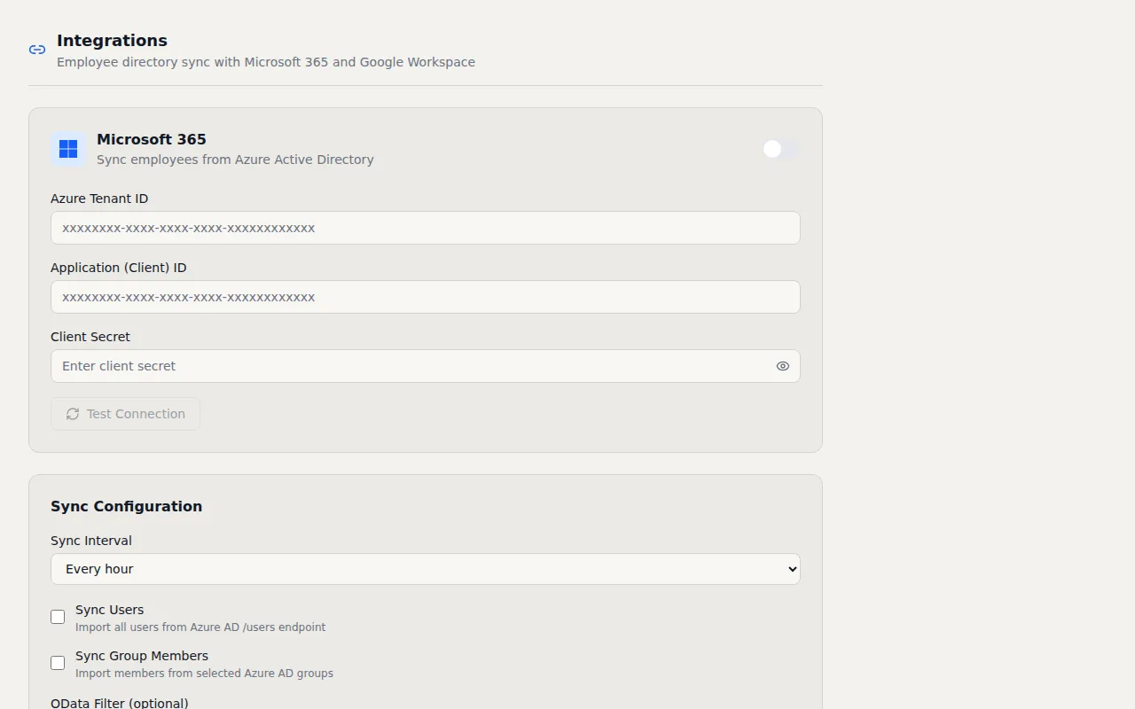The image size is (1135, 709).
Task: Click the OData Filter (optional) label
Action: pyautogui.click(x=119, y=703)
